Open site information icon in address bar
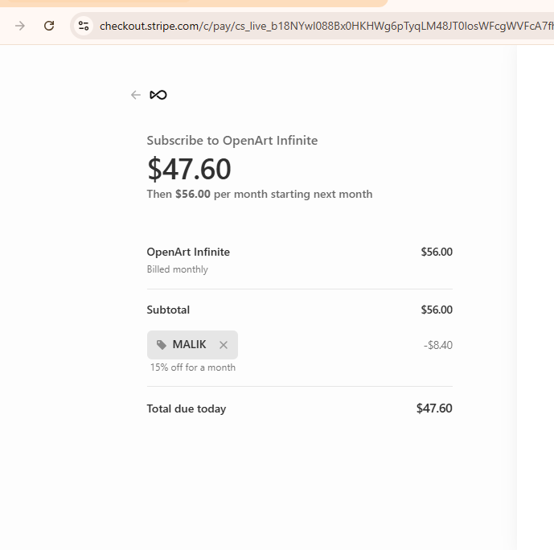This screenshot has width=554, height=550. point(84,26)
